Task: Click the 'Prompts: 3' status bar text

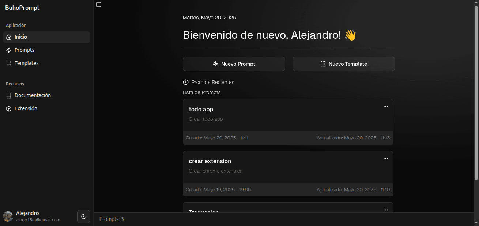Action: (x=112, y=219)
